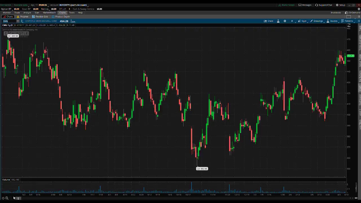Screen dimensions: 361x203
Task: Open Active Trader sidebar tab
Action: pyautogui.click(x=360, y=60)
